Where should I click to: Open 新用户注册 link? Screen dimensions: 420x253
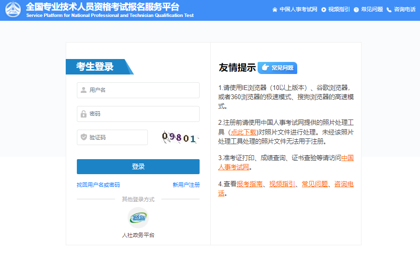[x=186, y=185]
